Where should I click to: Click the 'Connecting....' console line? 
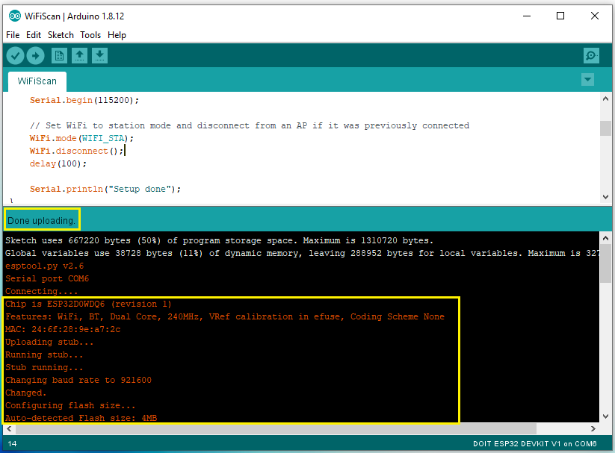tap(41, 291)
